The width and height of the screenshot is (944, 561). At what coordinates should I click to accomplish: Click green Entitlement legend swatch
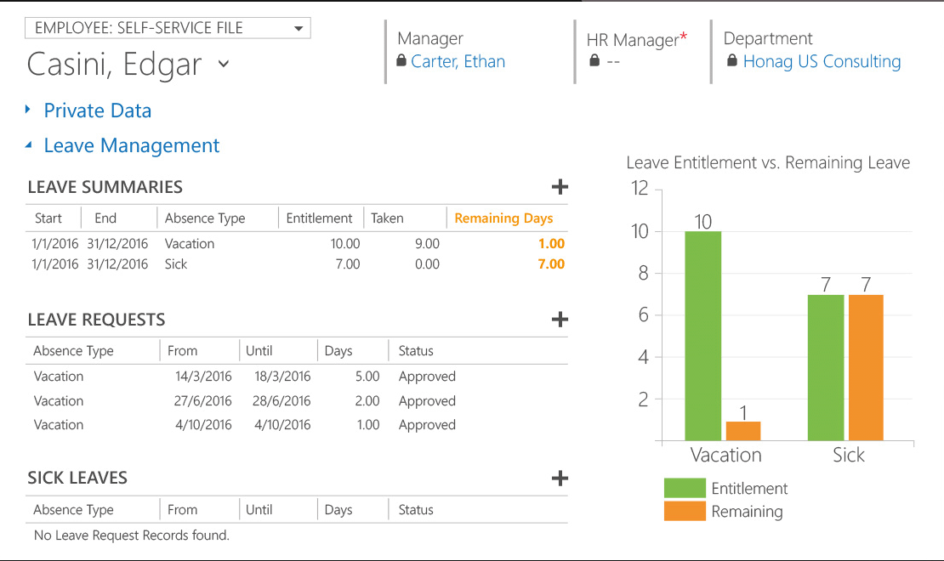tap(685, 488)
